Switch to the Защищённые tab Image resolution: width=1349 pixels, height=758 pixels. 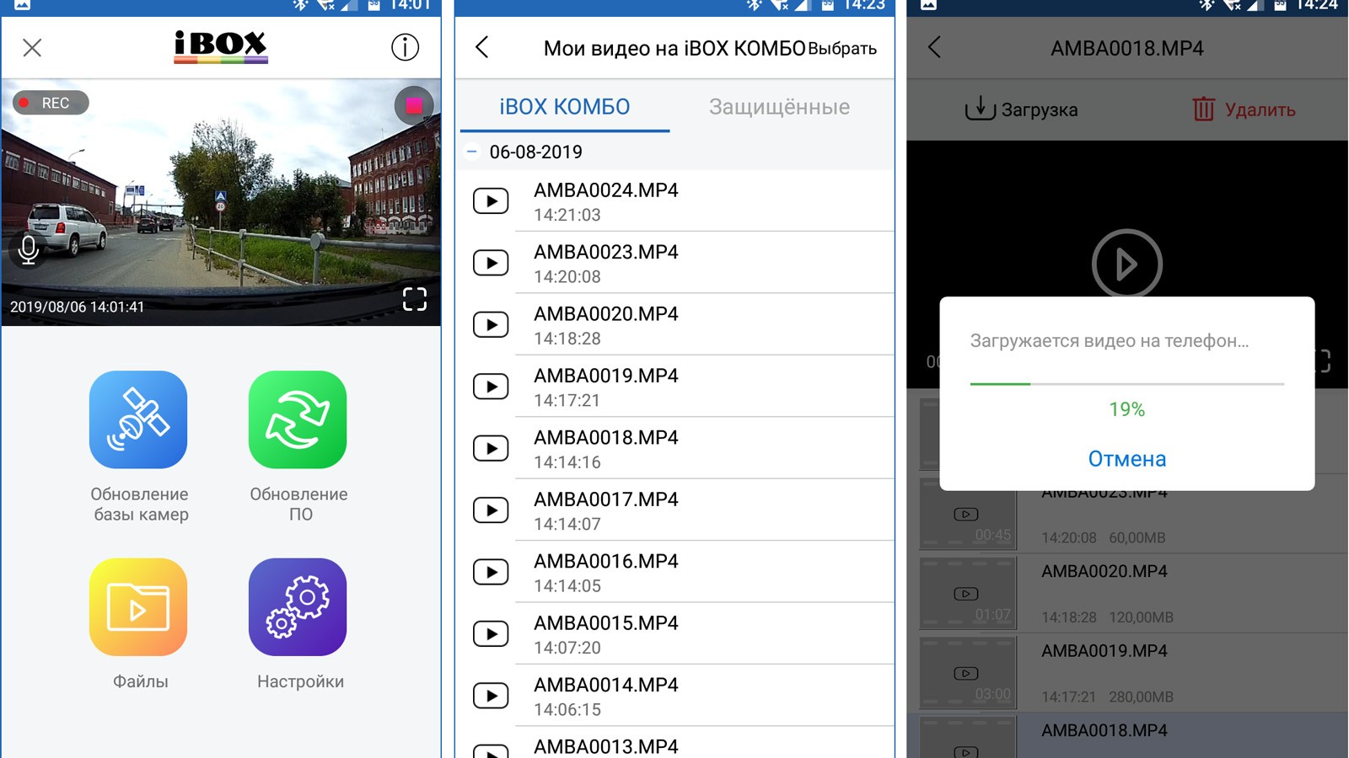pos(779,107)
